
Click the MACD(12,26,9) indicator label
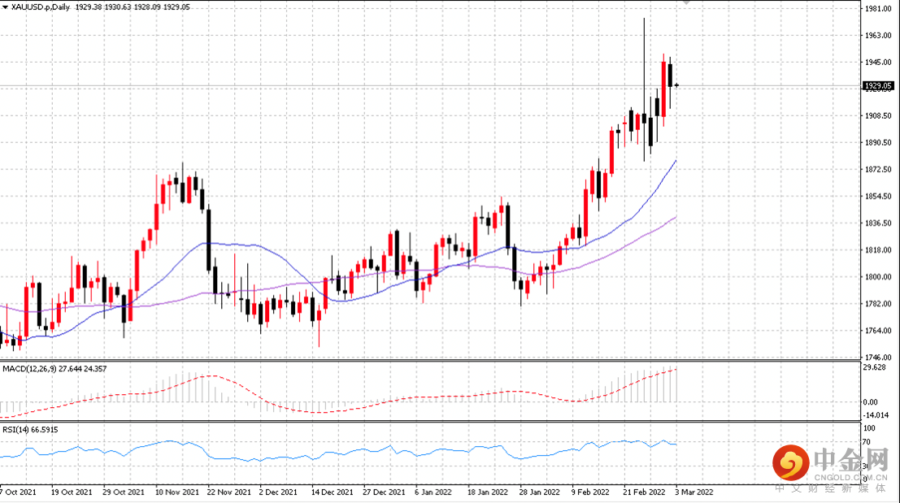click(54, 369)
